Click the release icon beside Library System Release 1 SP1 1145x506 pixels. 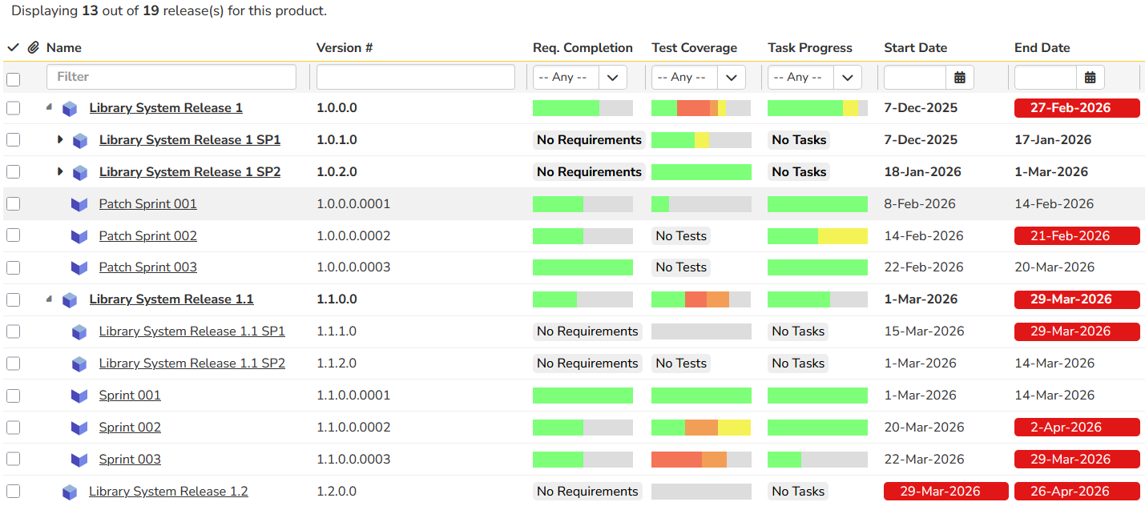coord(79,140)
